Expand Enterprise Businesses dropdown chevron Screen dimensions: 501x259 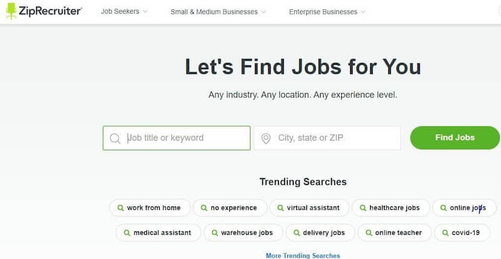(x=363, y=12)
